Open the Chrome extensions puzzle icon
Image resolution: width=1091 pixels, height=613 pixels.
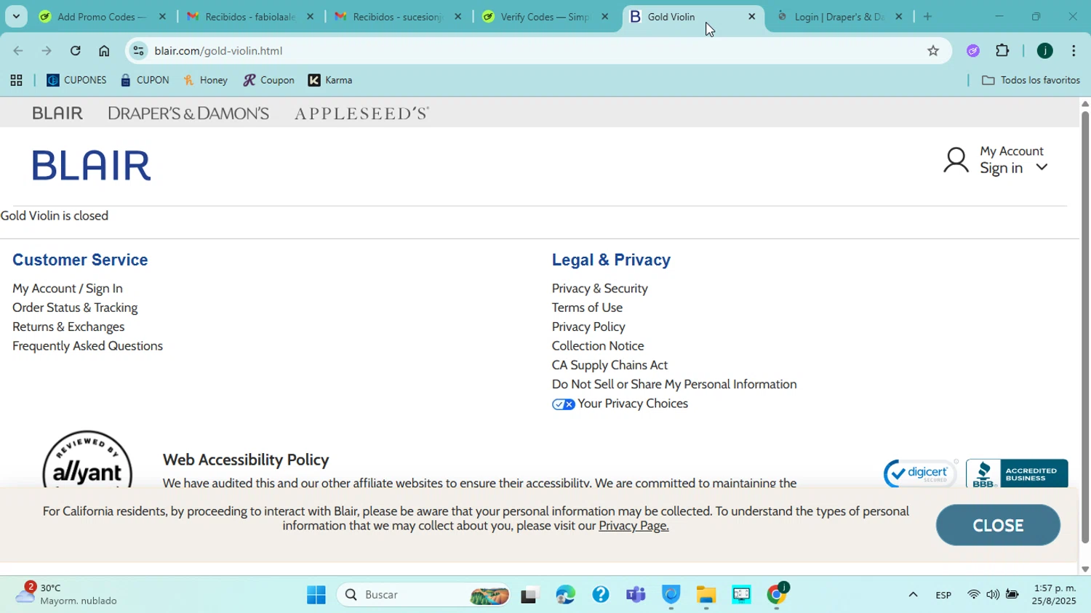coord(1002,51)
